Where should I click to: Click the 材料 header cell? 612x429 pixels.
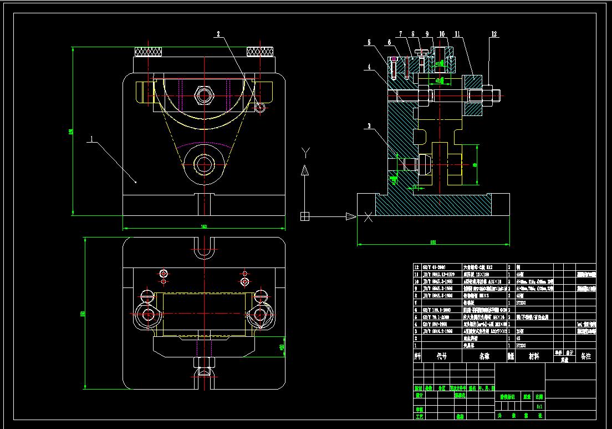pyautogui.click(x=534, y=356)
